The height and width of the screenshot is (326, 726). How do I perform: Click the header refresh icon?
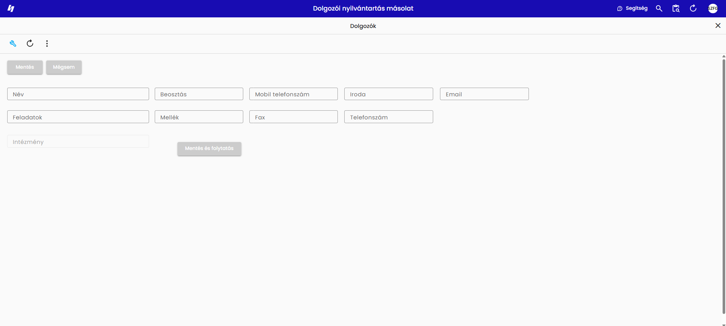point(693,8)
